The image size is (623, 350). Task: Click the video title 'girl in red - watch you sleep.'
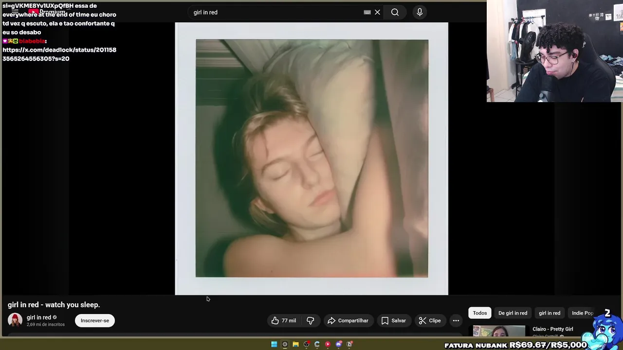(54, 305)
